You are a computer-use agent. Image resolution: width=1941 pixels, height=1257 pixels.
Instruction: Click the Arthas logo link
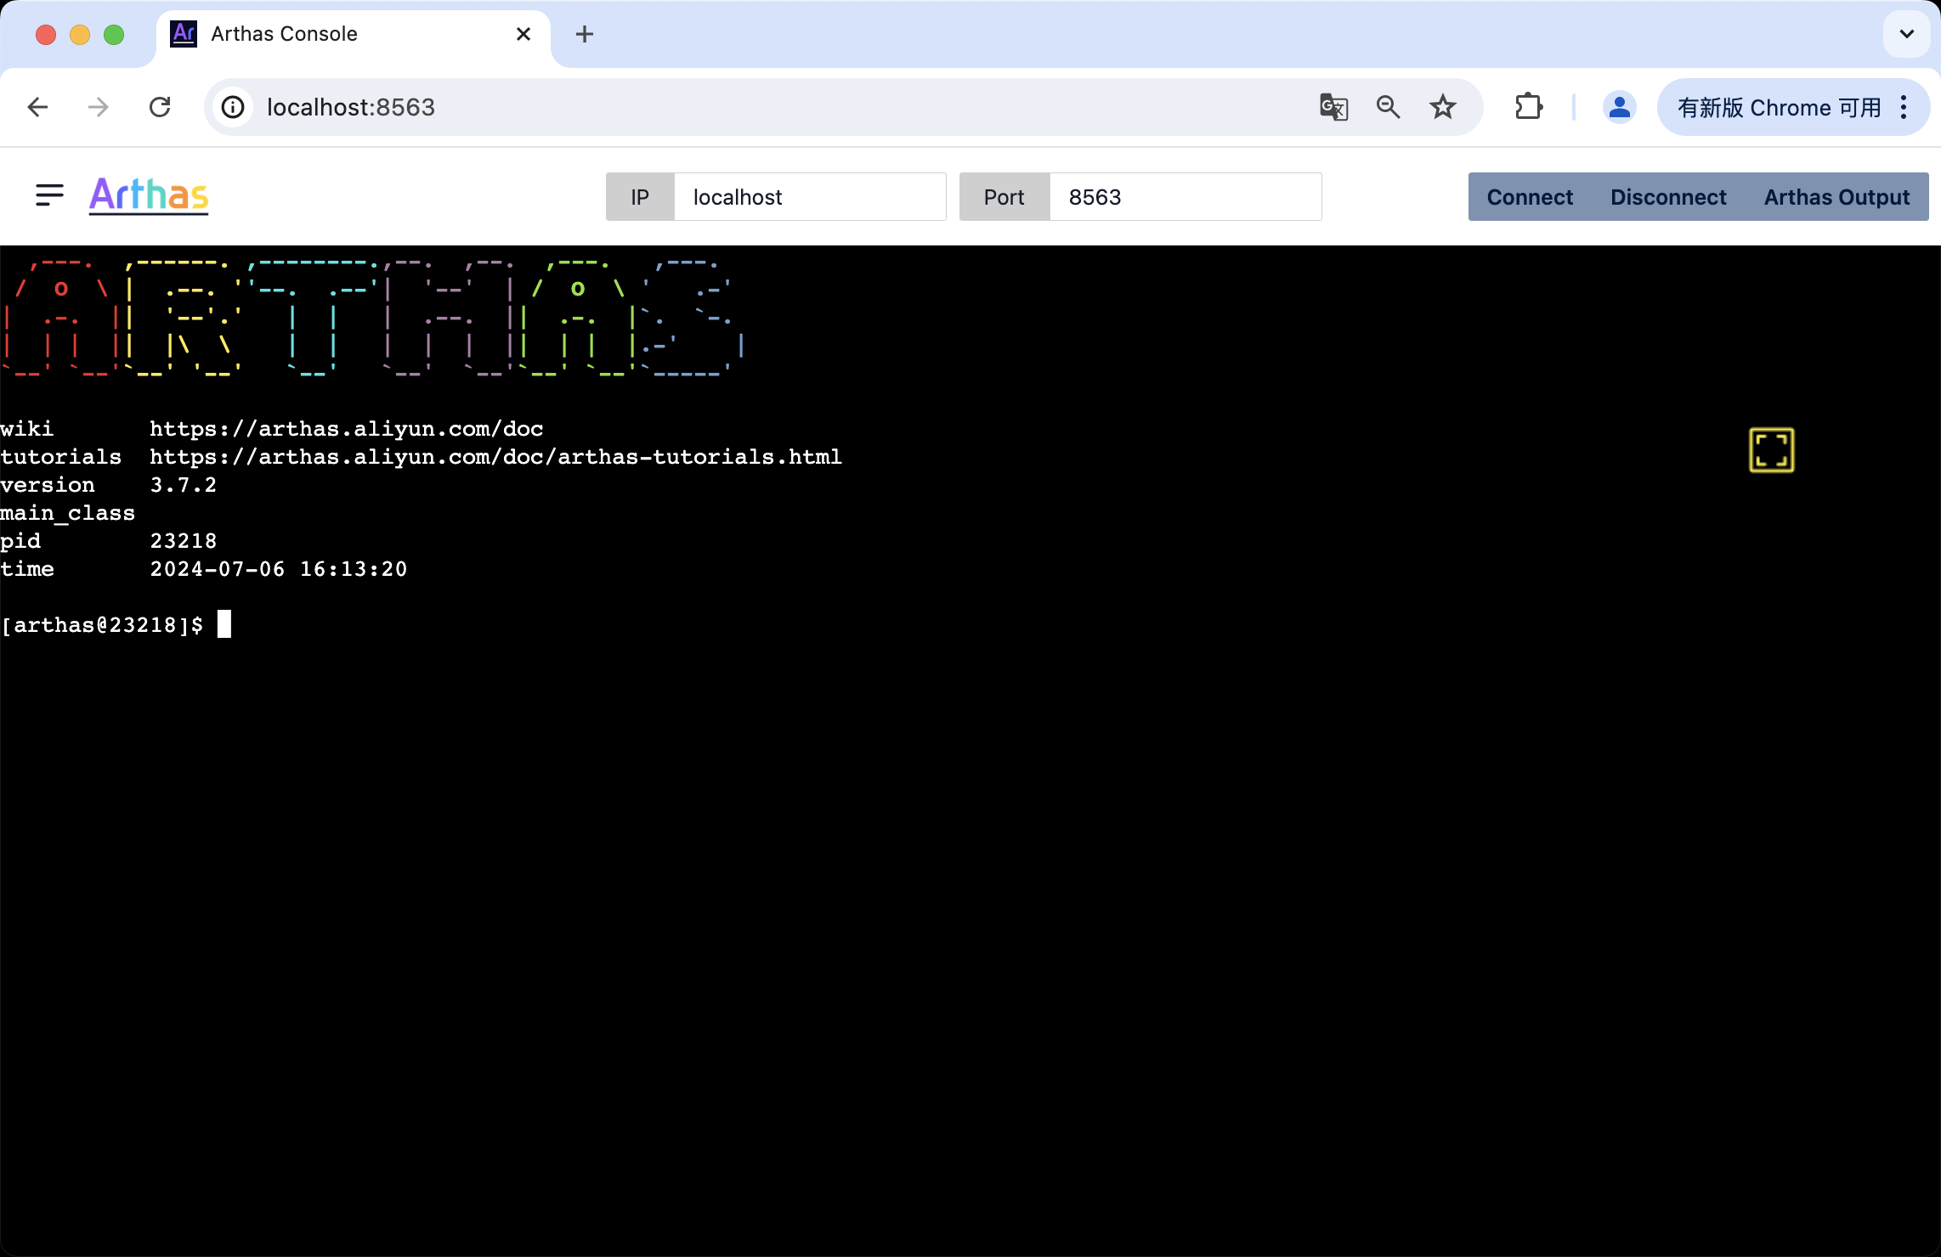[149, 195]
